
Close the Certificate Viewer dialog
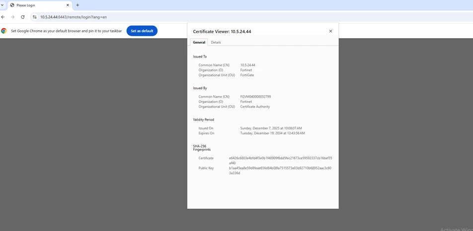(x=330, y=31)
